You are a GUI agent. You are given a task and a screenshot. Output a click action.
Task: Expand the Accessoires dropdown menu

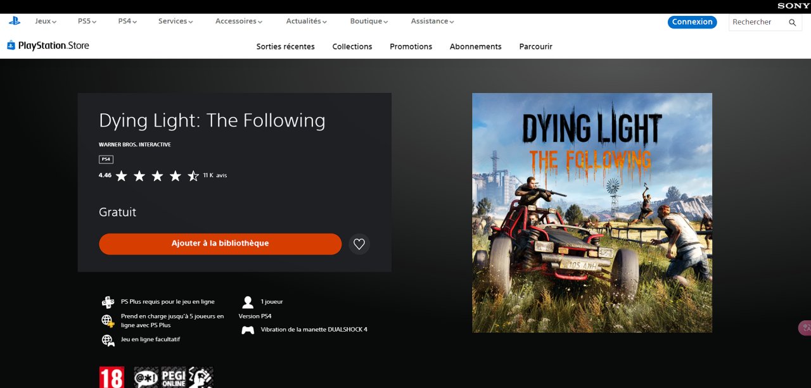coord(239,21)
